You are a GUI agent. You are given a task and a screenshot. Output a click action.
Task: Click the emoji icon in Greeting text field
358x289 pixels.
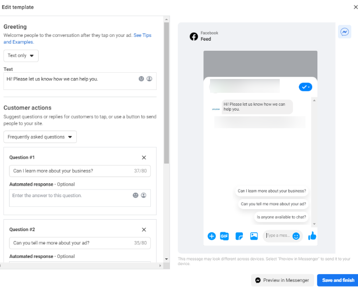click(x=141, y=79)
